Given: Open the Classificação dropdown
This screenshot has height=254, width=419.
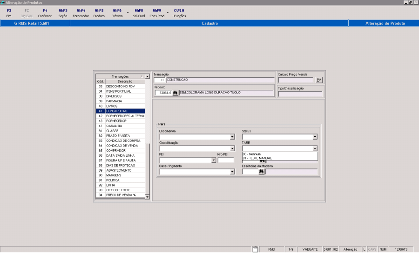Looking at the screenshot, I should coord(232,148).
